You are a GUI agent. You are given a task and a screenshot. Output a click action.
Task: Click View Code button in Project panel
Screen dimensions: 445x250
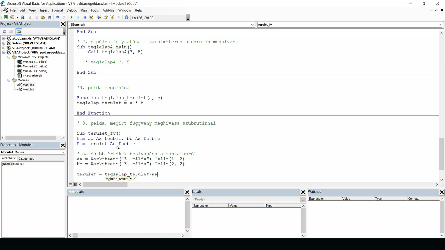(5, 32)
